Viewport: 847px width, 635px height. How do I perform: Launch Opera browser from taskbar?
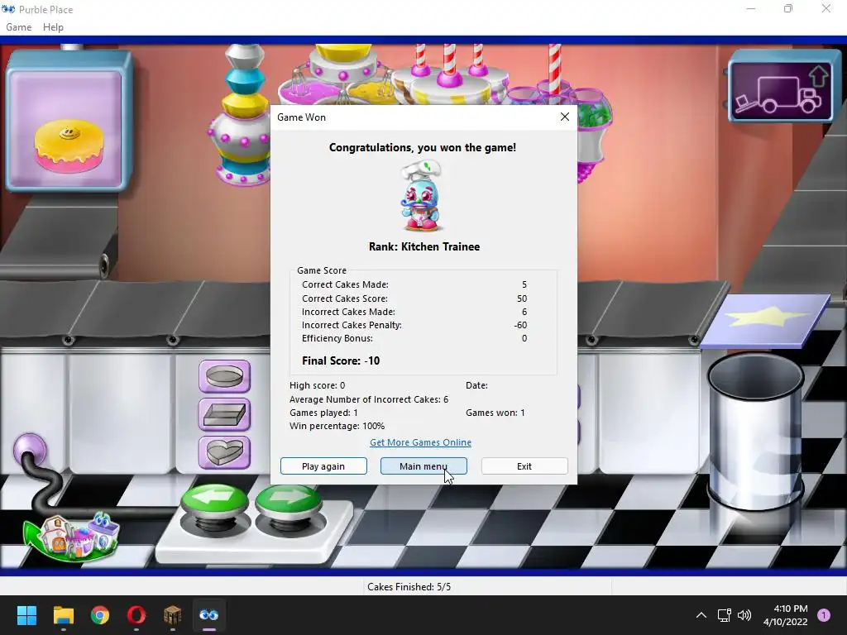(136, 615)
